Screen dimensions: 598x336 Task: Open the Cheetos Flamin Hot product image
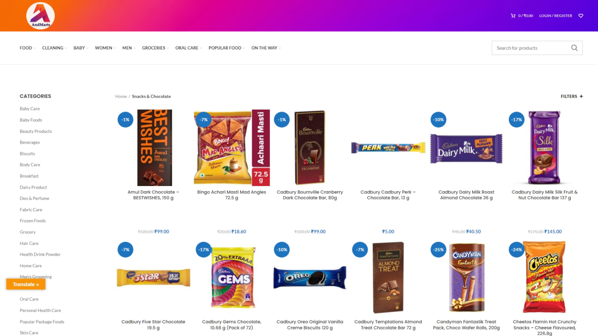click(x=544, y=277)
